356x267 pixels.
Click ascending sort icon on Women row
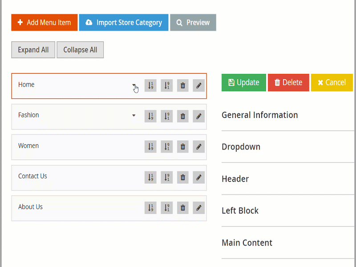(150, 146)
